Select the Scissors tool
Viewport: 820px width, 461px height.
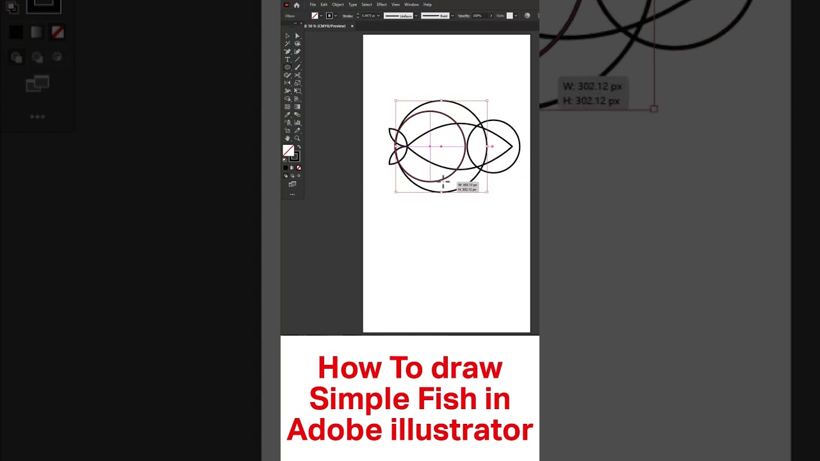coord(297,75)
